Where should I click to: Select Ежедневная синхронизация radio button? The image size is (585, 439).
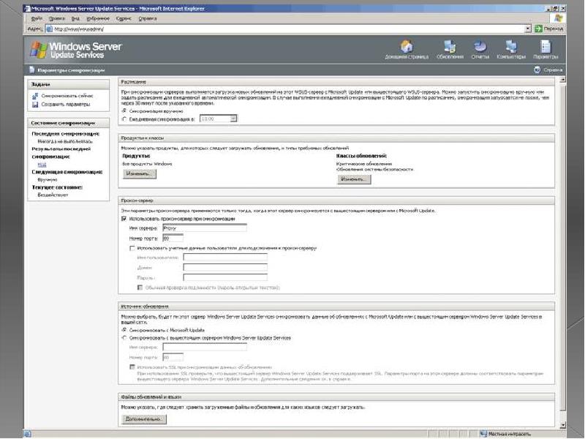point(124,119)
